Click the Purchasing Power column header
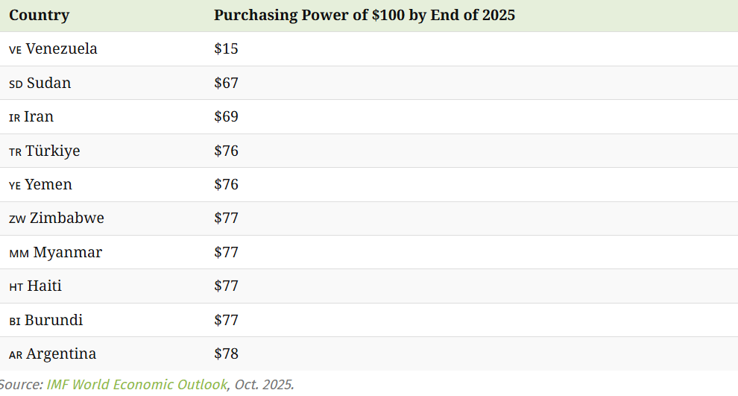Viewport: 738px width, 396px height. (364, 15)
